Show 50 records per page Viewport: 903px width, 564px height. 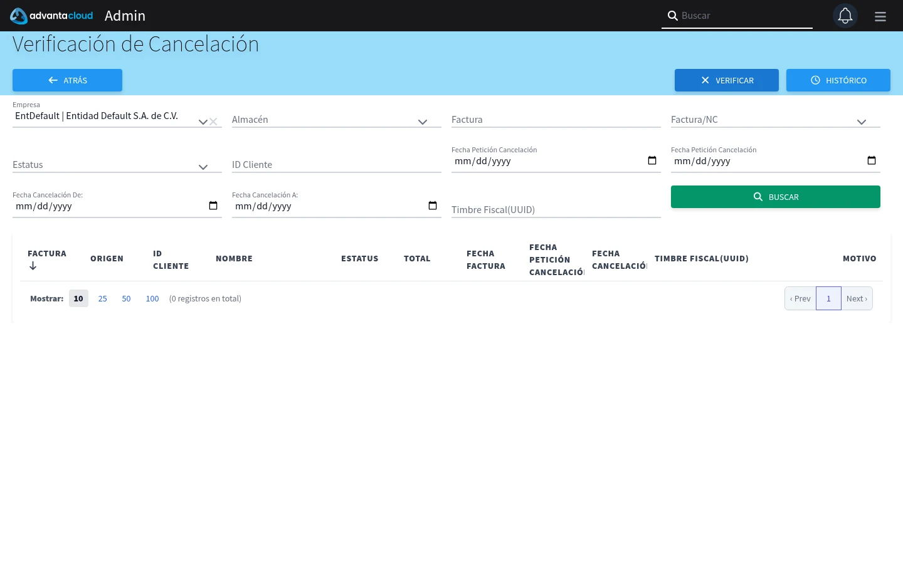pos(126,298)
